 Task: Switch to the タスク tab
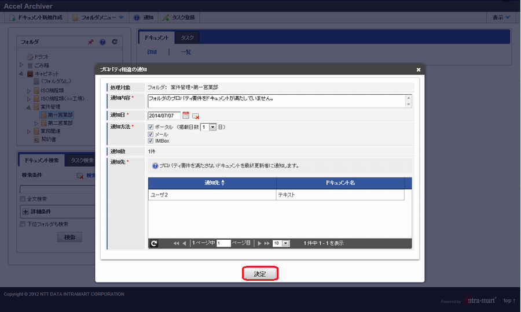[187, 38]
